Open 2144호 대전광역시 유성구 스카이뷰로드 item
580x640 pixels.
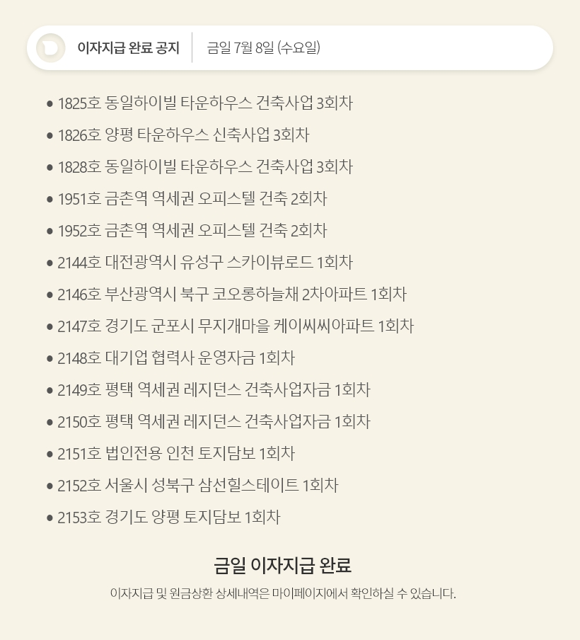click(x=205, y=263)
